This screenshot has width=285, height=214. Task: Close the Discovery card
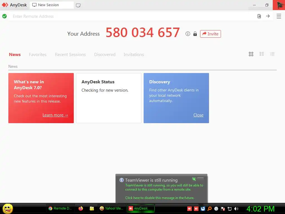198,115
